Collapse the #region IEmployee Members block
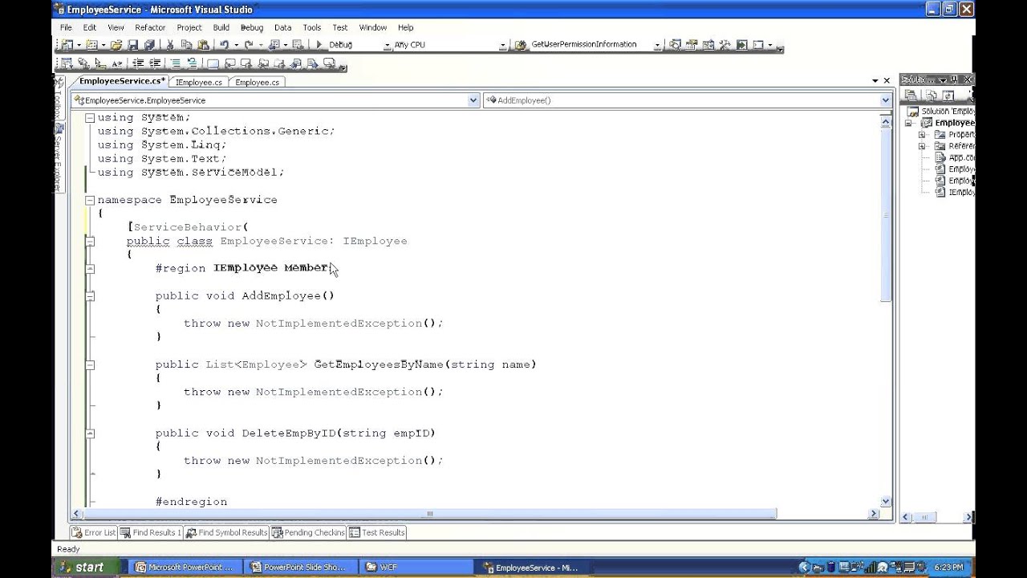The image size is (1027, 578). (90, 268)
